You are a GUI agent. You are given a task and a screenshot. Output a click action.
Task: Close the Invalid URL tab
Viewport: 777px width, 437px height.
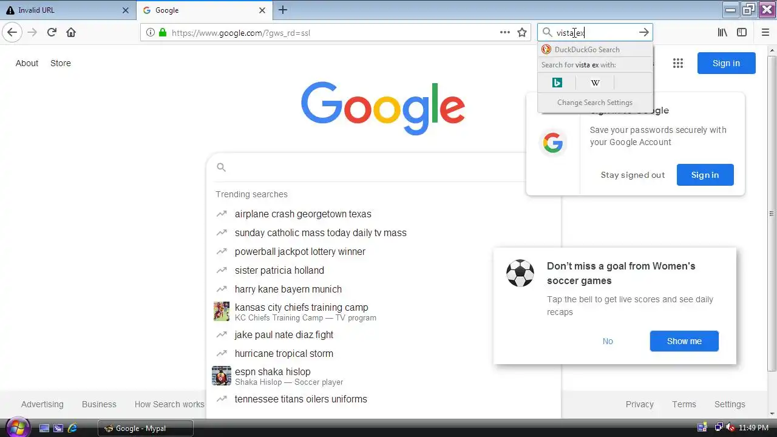[x=126, y=10]
